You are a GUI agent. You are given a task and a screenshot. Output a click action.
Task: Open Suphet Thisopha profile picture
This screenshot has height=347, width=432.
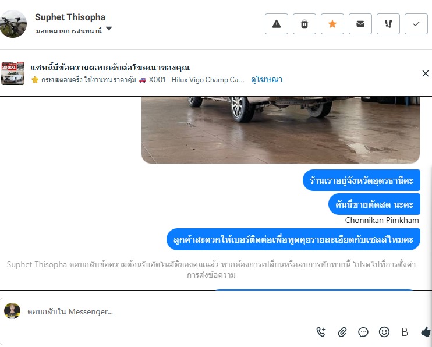(x=13, y=24)
